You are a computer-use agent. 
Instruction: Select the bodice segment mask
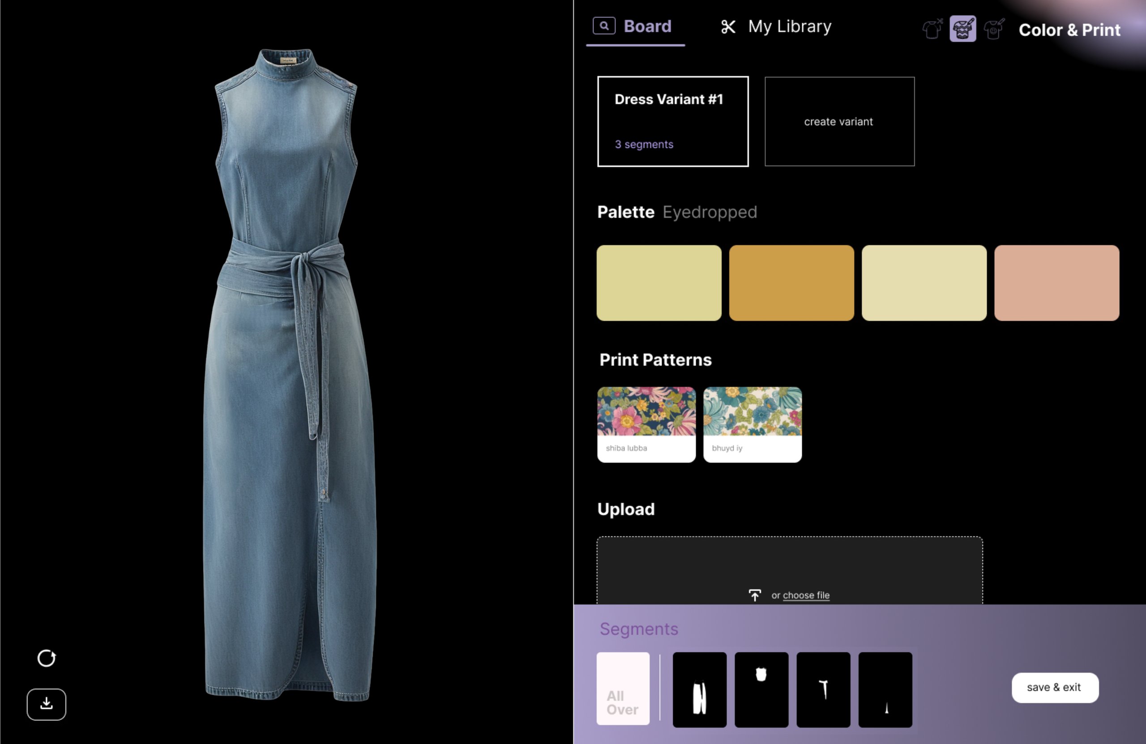(x=761, y=689)
